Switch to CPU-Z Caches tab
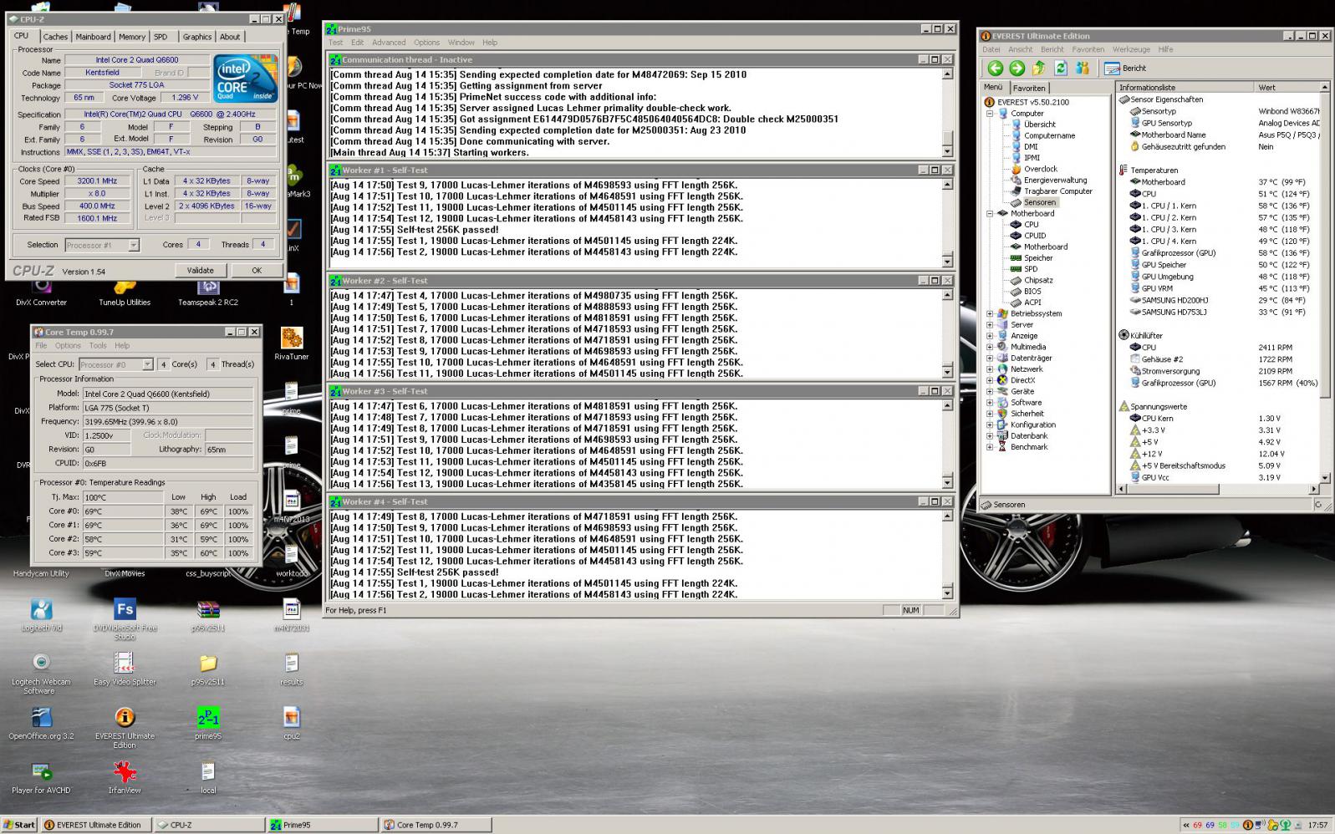The width and height of the screenshot is (1335, 834). click(55, 37)
